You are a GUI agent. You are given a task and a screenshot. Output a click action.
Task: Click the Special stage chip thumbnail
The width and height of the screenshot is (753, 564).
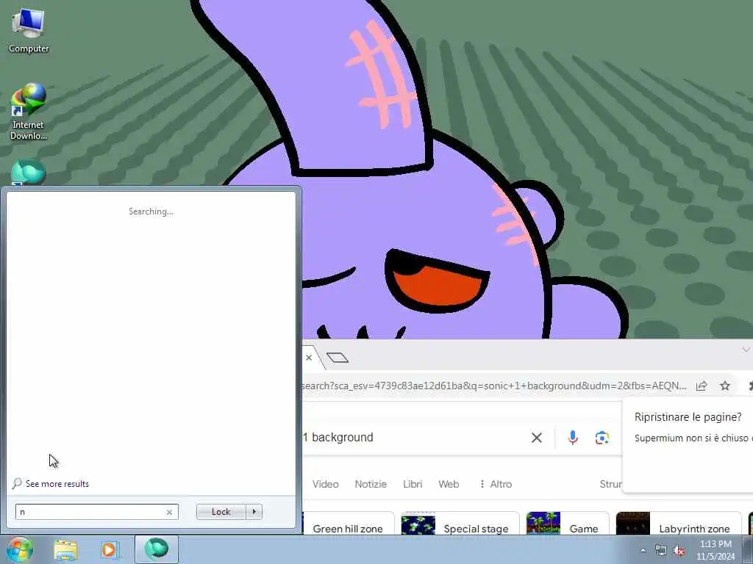418,524
